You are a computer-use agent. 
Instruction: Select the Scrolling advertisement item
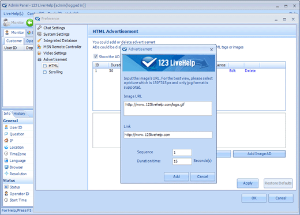(55, 72)
